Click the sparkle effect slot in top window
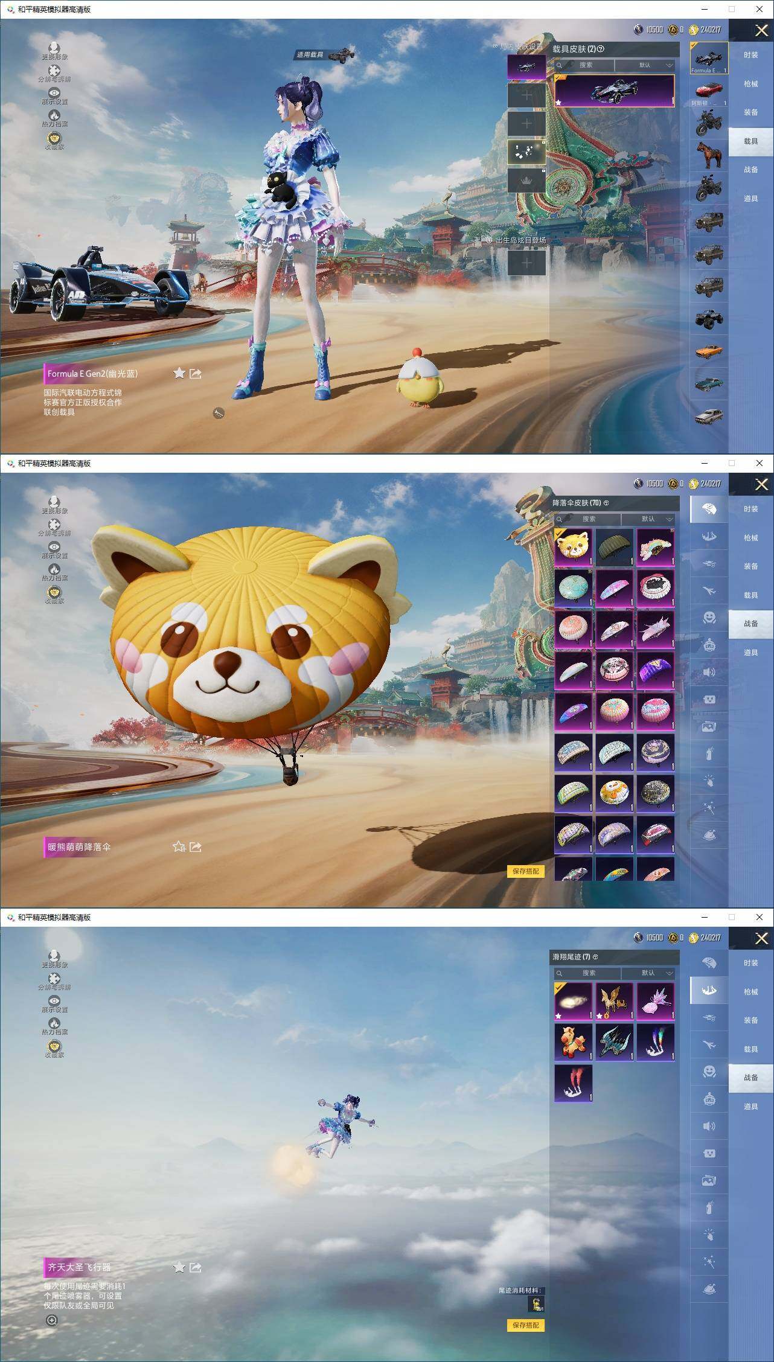 click(526, 152)
